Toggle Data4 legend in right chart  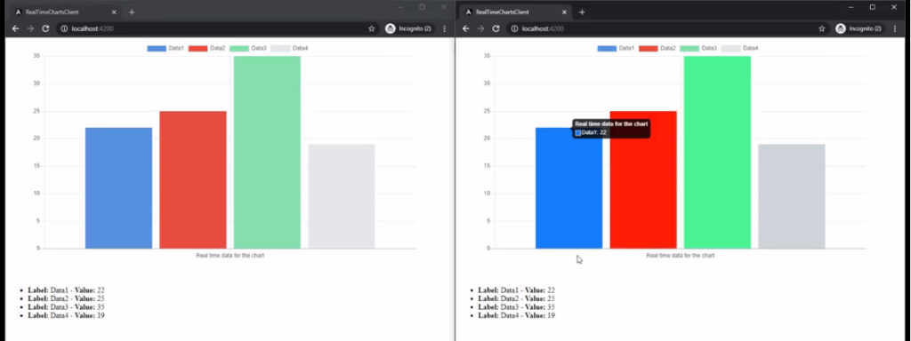click(739, 48)
